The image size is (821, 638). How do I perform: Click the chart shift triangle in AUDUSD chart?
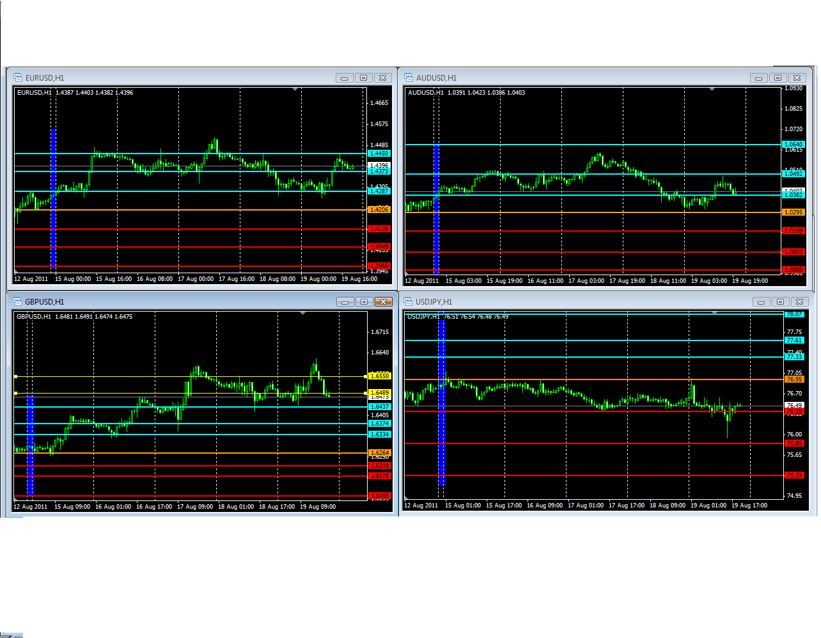[x=712, y=90]
